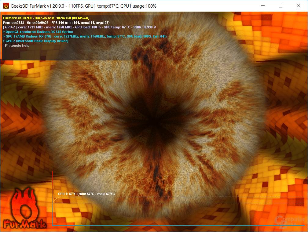Click the ComputerBase watermark logo
The height and width of the screenshot is (232, 308).
[289, 222]
